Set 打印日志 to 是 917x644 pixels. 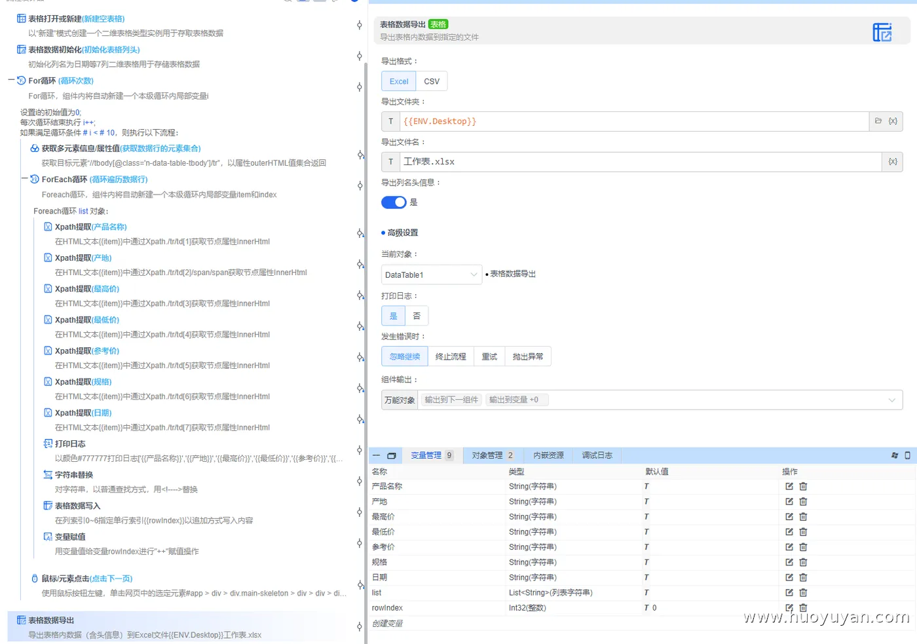[x=394, y=316]
